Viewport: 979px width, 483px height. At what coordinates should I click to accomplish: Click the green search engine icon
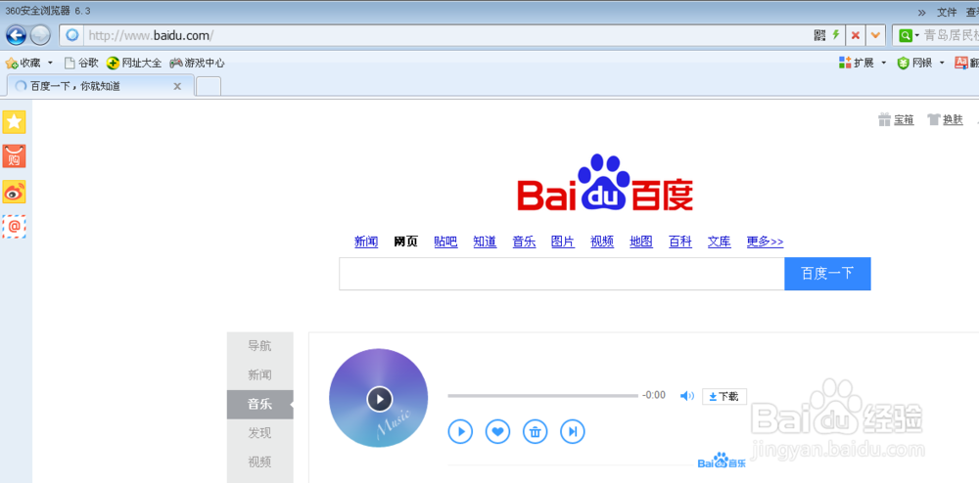tap(905, 35)
